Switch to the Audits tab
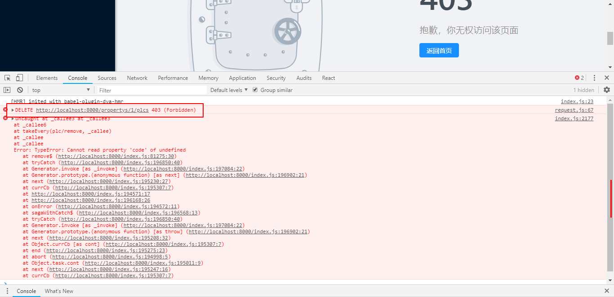The height and width of the screenshot is (297, 614). (x=304, y=78)
